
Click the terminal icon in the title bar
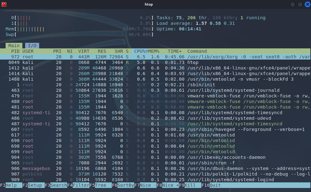click(4, 4)
